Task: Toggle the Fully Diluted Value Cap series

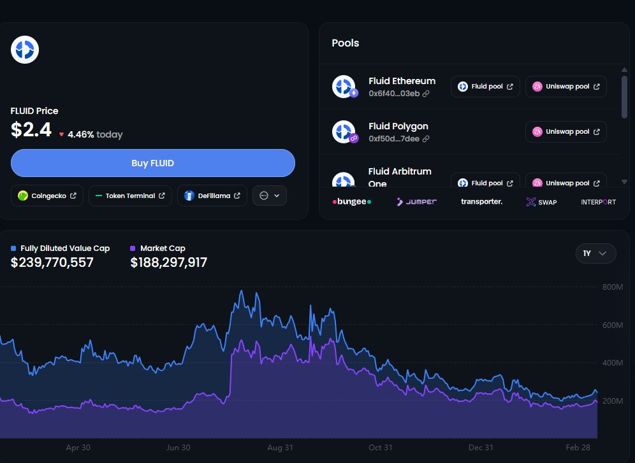Action: (60, 248)
